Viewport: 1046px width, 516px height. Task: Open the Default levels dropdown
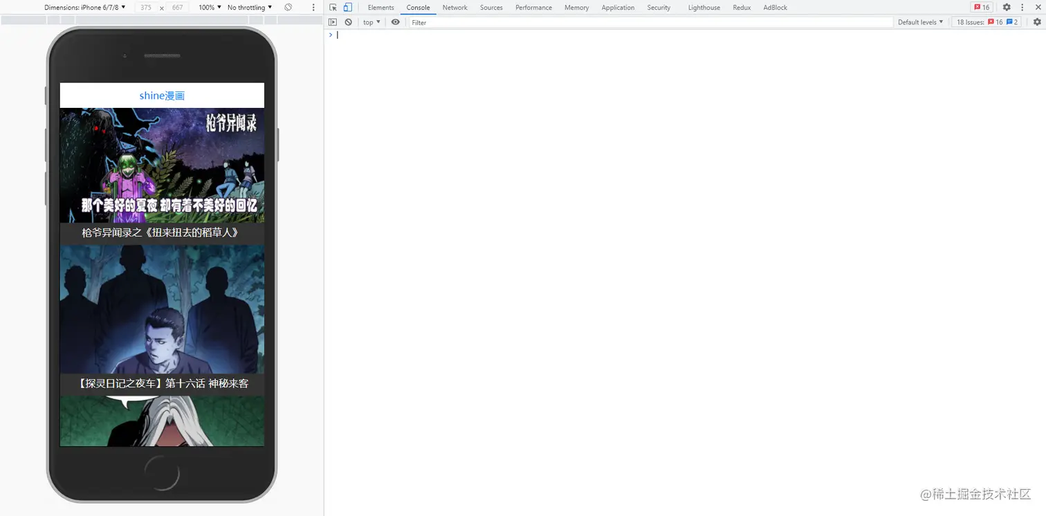pos(920,22)
